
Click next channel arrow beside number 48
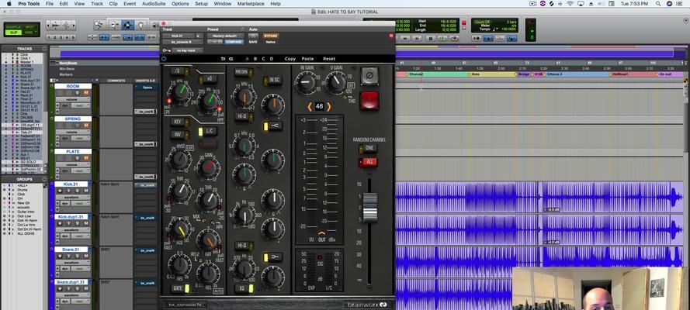tap(329, 106)
